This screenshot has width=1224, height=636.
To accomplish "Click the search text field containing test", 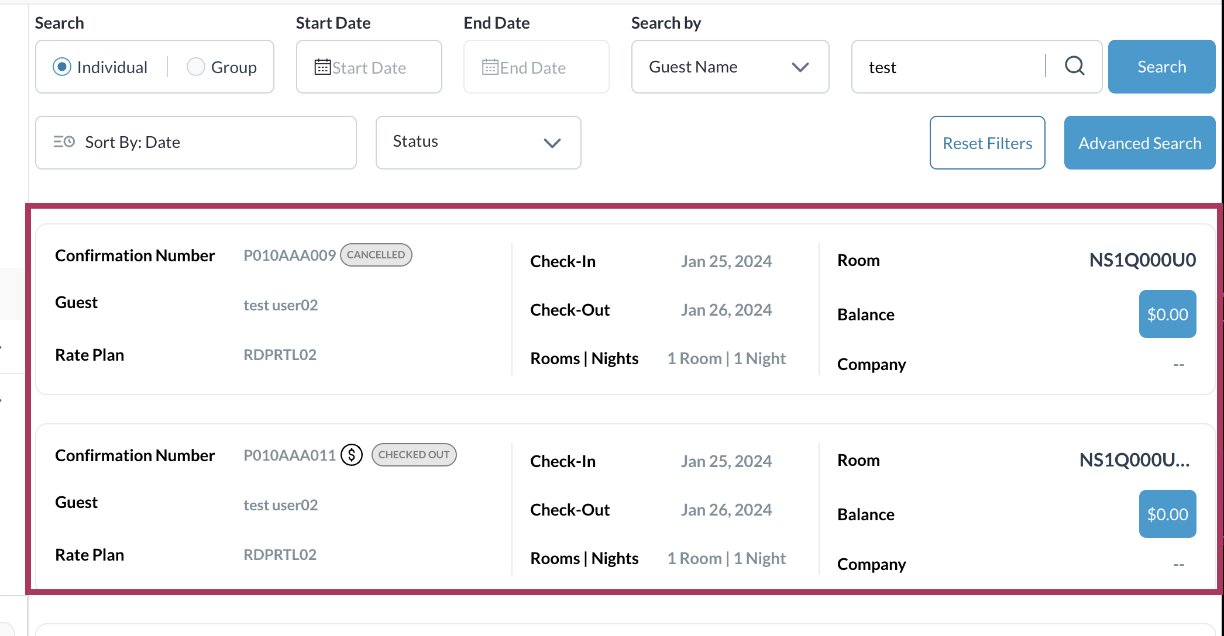I will click(x=948, y=67).
